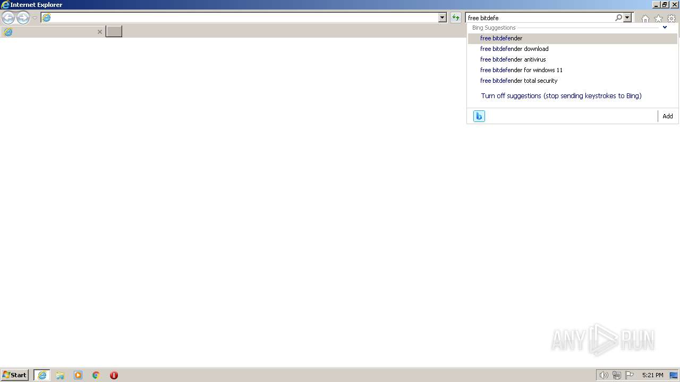Open a New Tab button

pos(114,31)
